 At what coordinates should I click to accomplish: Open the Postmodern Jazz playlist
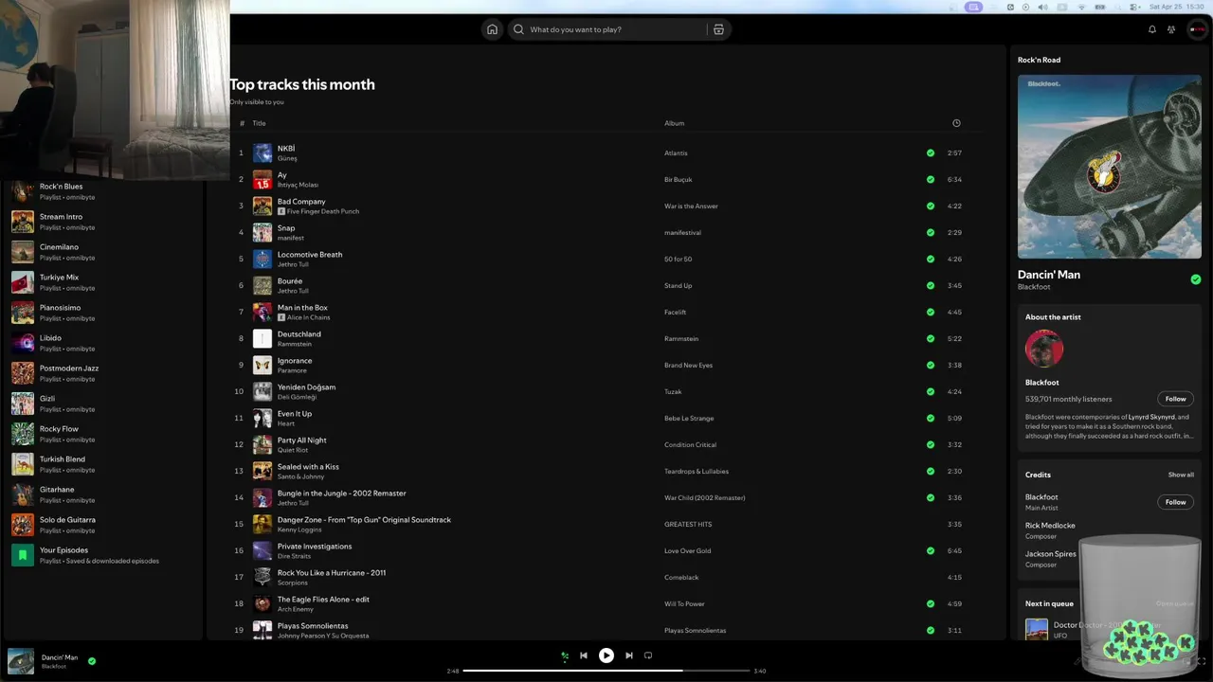(102, 373)
